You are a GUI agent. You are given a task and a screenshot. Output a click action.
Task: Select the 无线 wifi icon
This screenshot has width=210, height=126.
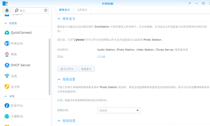7,76
